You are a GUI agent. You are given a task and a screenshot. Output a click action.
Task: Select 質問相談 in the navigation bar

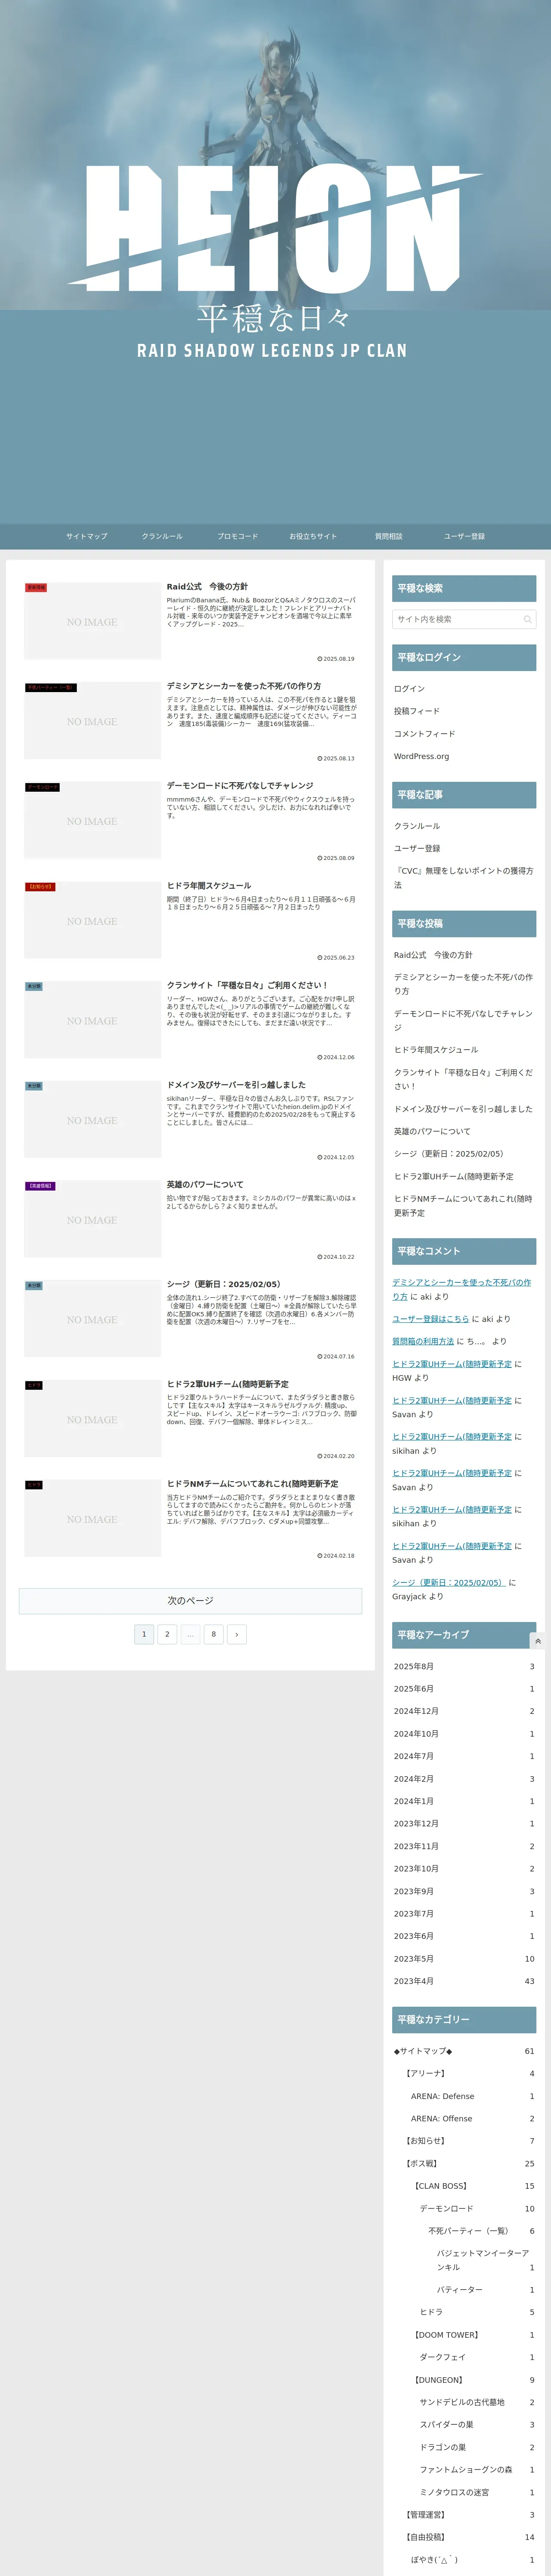tap(389, 536)
